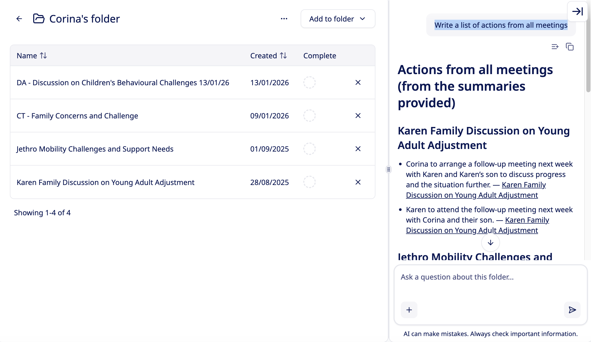This screenshot has height=342, width=591.
Task: Expand the Add to folder dropdown
Action: pyautogui.click(x=338, y=19)
